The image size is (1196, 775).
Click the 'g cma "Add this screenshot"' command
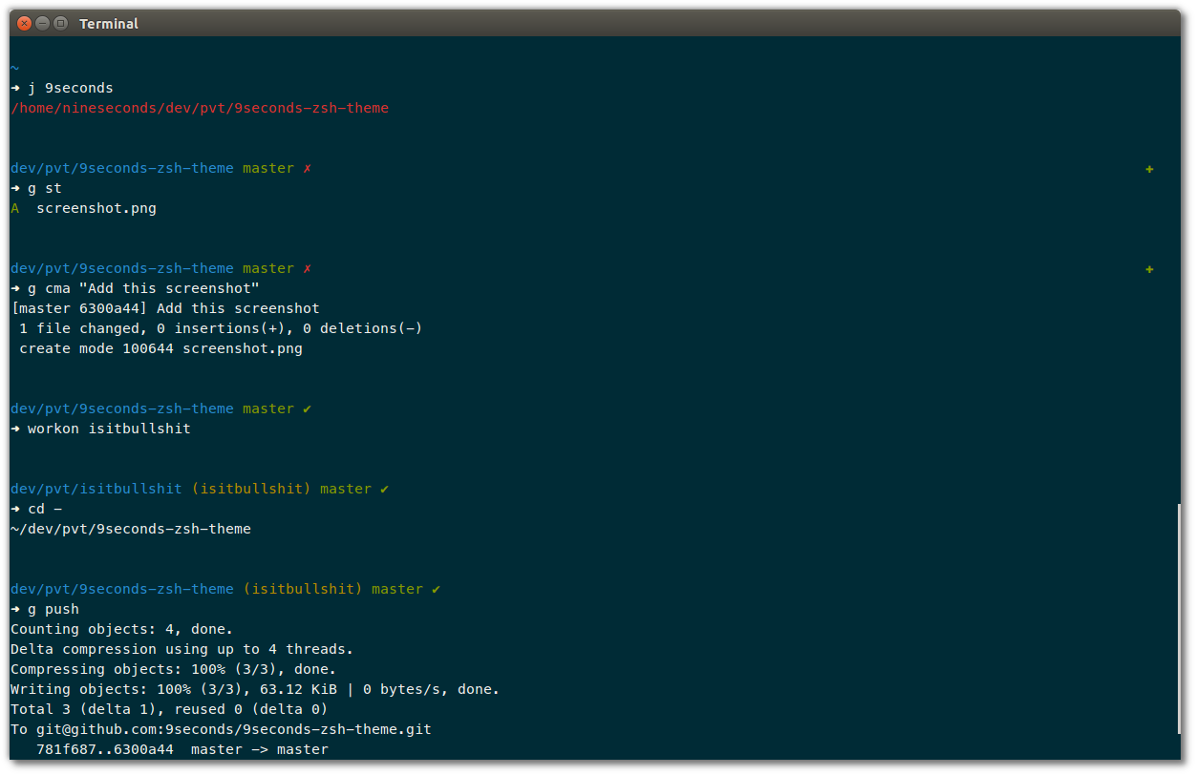pos(135,288)
